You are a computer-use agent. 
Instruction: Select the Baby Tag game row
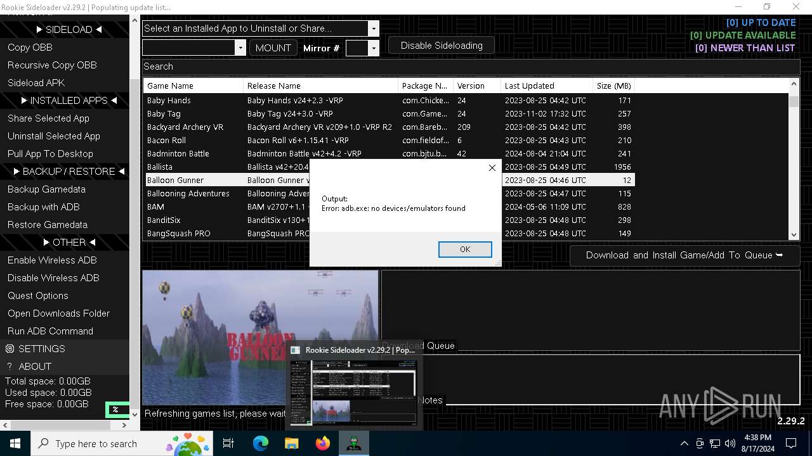pyautogui.click(x=390, y=113)
